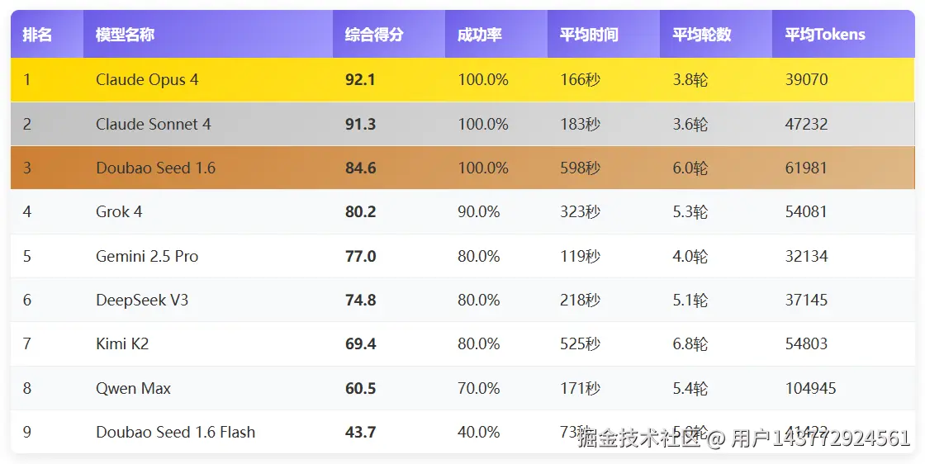Click the 3.6轮 average rounds value
Screen dimensions: 925x464
coord(690,125)
